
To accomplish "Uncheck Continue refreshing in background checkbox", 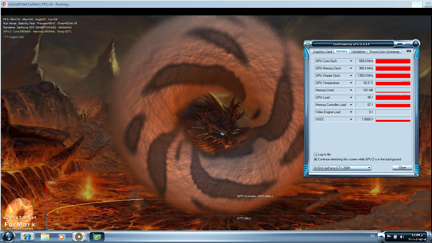I will (315, 159).
